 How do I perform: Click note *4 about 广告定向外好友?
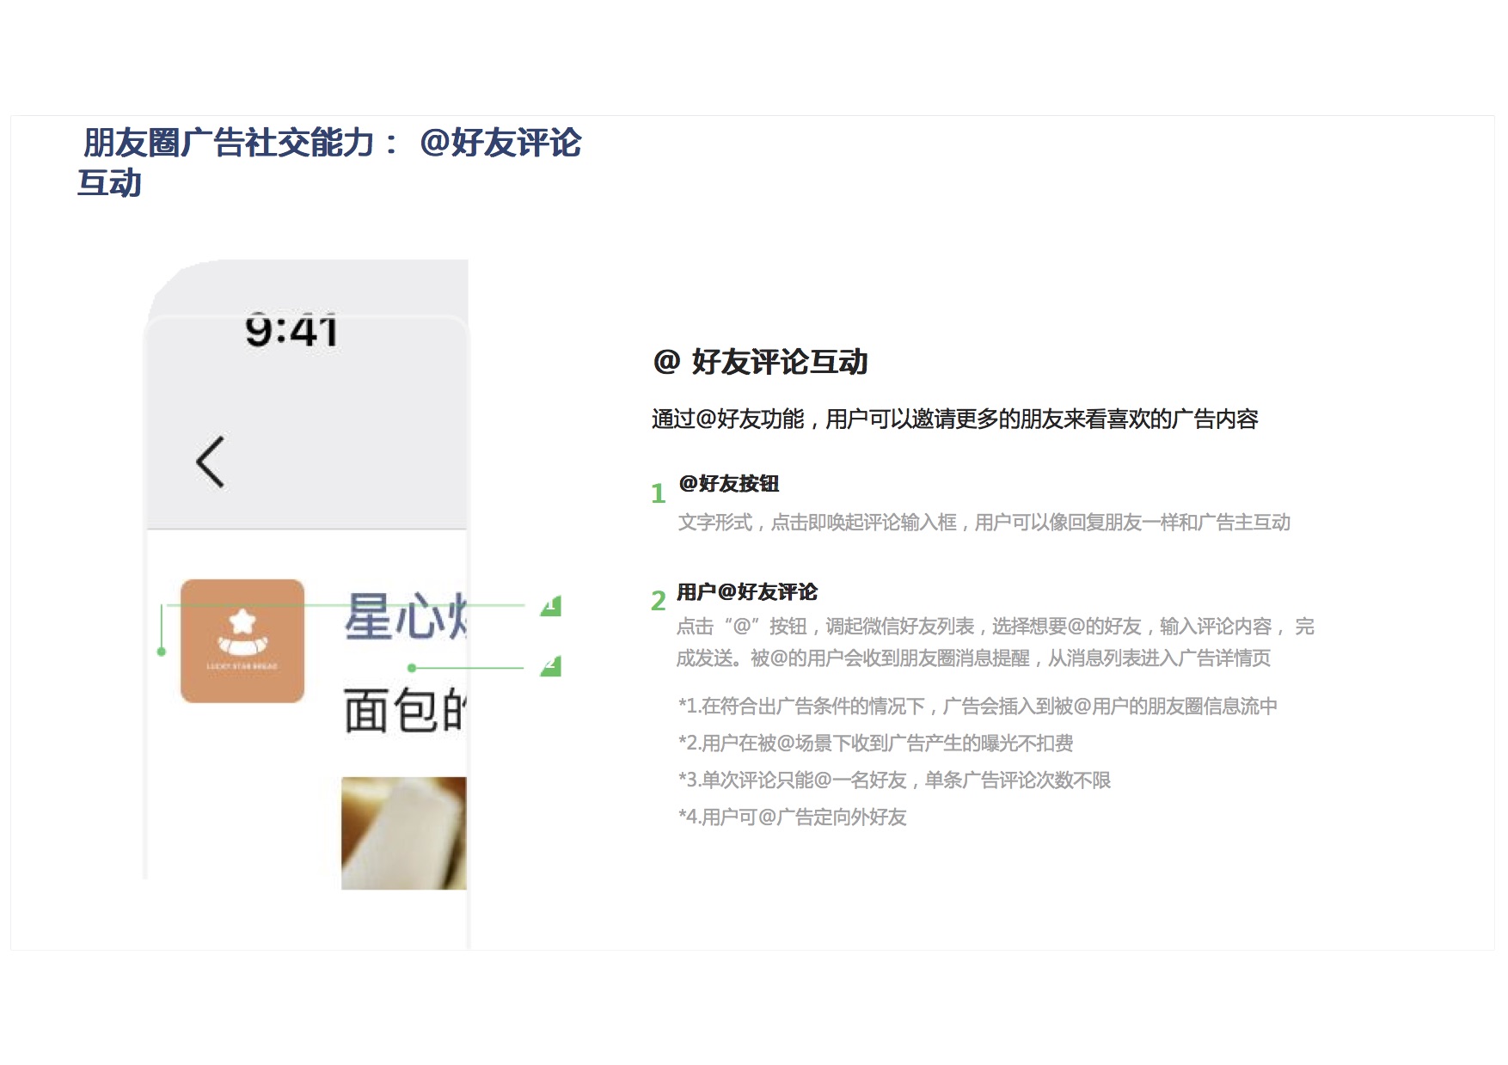pyautogui.click(x=792, y=817)
